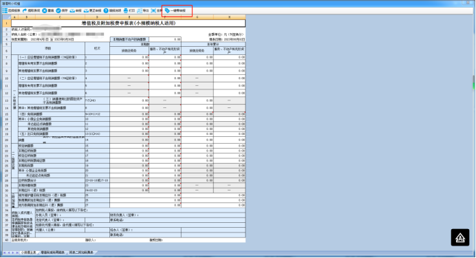Viewport: 476px width, 258px height.
Task: Switch to the 小规模主表 sheet tab
Action: tap(28, 252)
